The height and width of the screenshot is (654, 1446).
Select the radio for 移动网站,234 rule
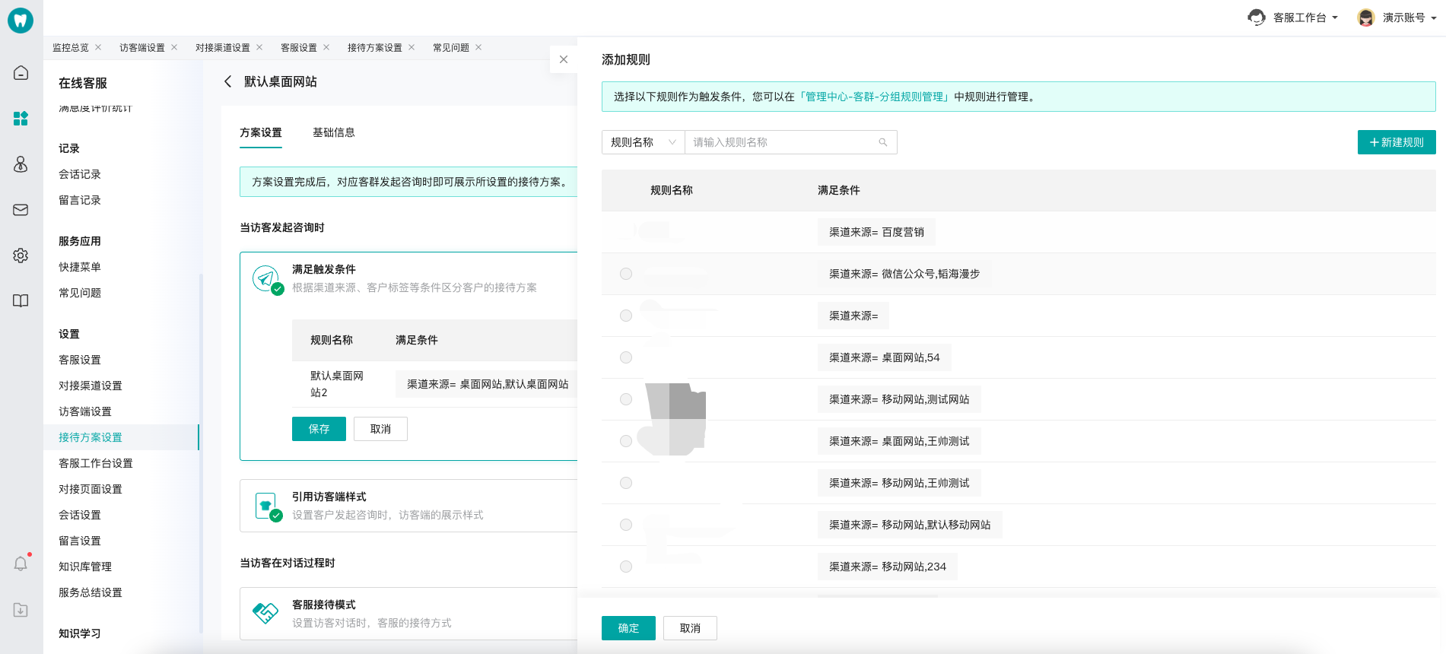coord(626,567)
